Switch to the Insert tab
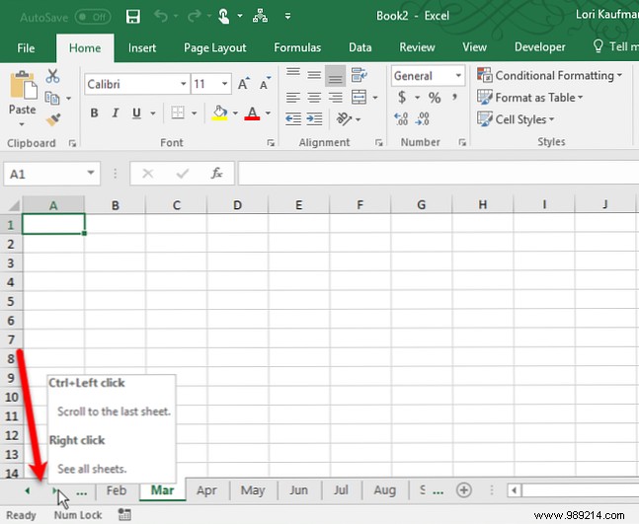The height and width of the screenshot is (524, 639). pos(142,48)
